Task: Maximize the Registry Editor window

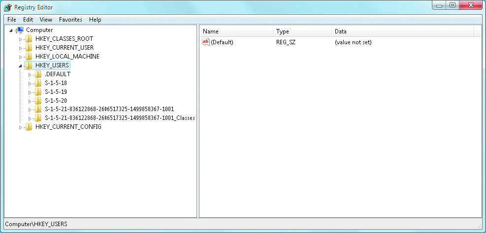Action: point(453,5)
